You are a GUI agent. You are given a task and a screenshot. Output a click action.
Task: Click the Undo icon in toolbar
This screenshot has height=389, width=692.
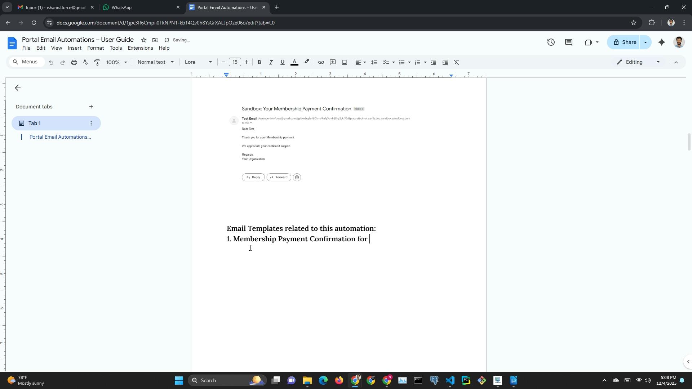pyautogui.click(x=51, y=62)
